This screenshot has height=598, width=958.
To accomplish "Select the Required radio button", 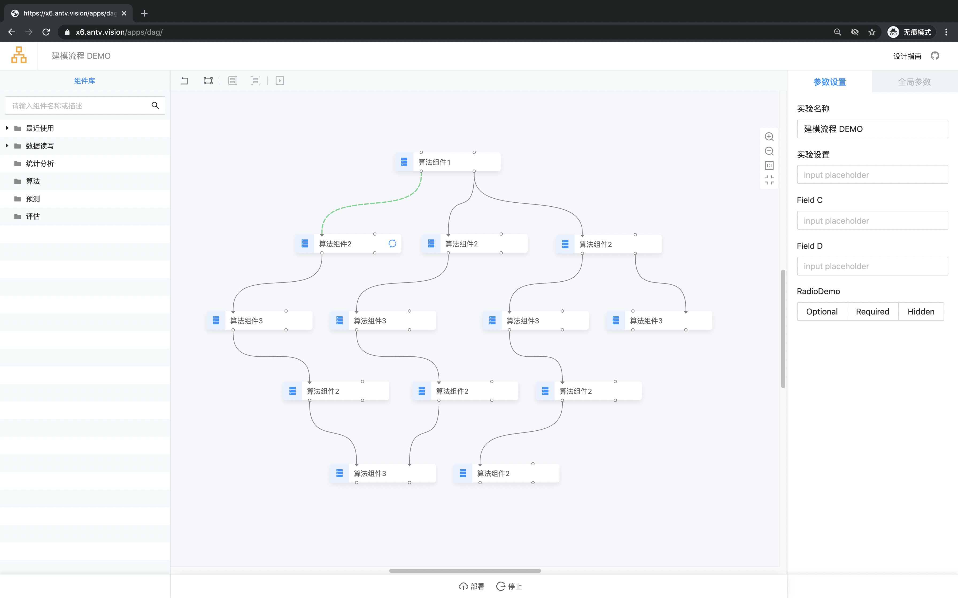I will [x=872, y=311].
